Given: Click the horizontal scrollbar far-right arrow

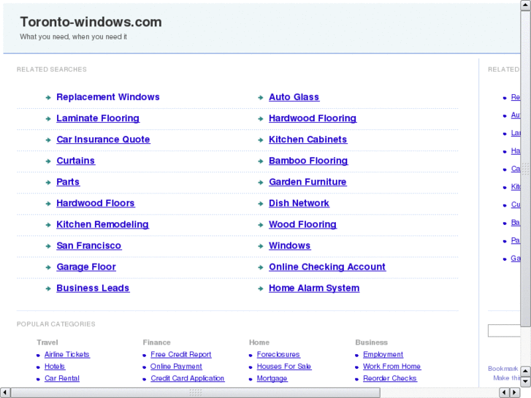Looking at the screenshot, I should click(x=515, y=393).
